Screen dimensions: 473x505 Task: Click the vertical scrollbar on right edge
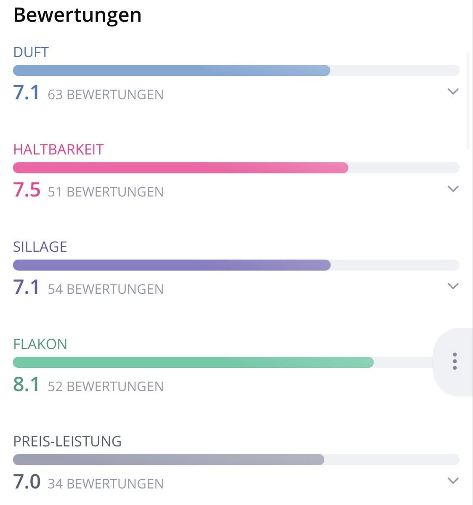(x=468, y=101)
